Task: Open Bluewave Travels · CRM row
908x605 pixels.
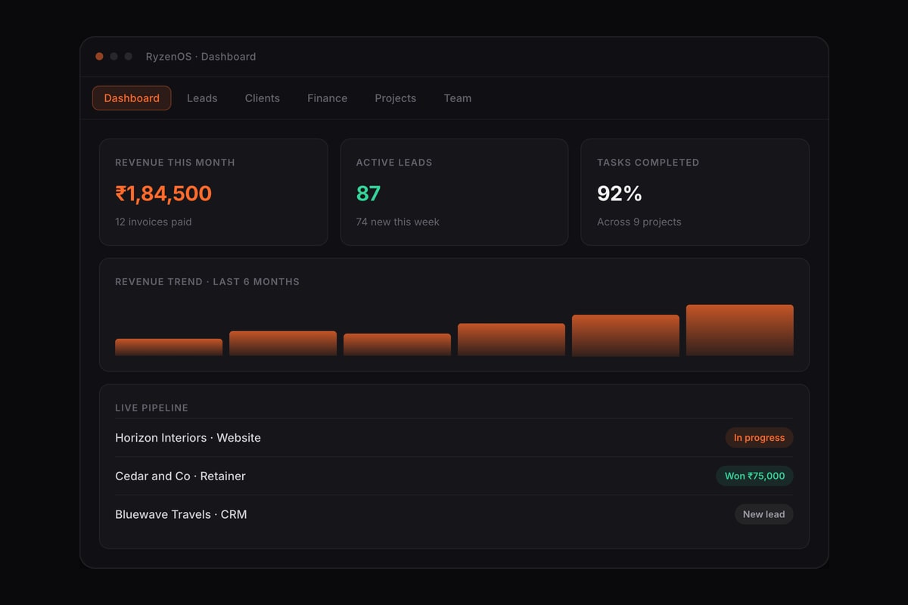Action: (x=454, y=514)
